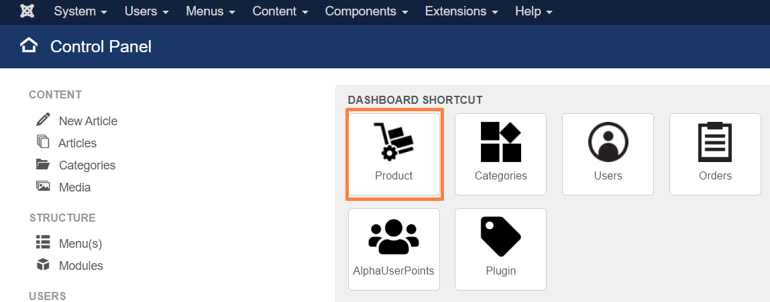The image size is (770, 302).
Task: Click the Control Panel home icon
Action: click(x=28, y=46)
